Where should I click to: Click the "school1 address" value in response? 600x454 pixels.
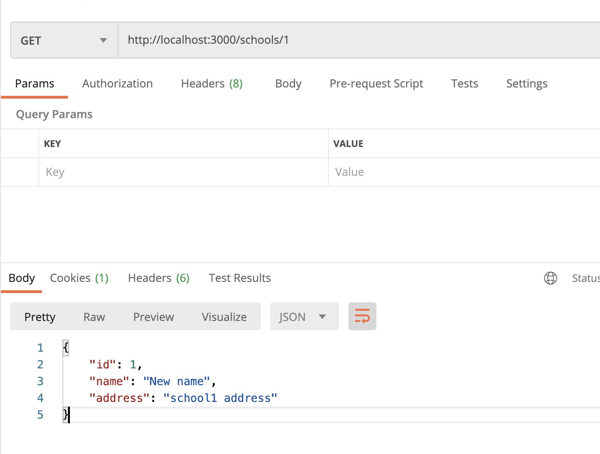click(220, 398)
